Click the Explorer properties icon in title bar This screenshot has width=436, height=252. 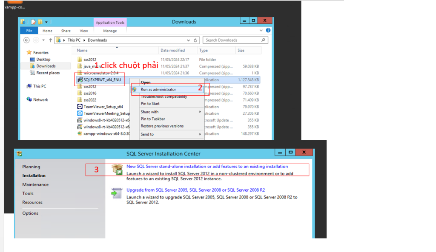coord(33,22)
